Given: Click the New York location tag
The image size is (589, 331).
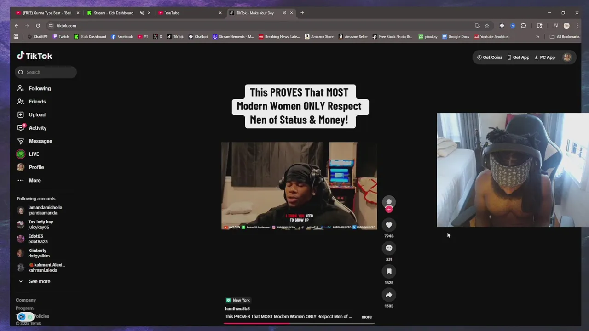Looking at the screenshot, I should 238,300.
